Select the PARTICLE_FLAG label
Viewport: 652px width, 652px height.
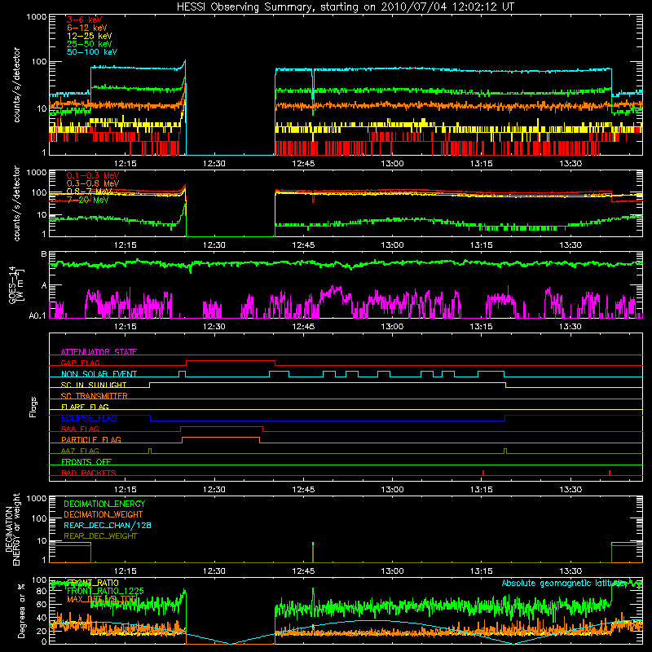point(91,439)
